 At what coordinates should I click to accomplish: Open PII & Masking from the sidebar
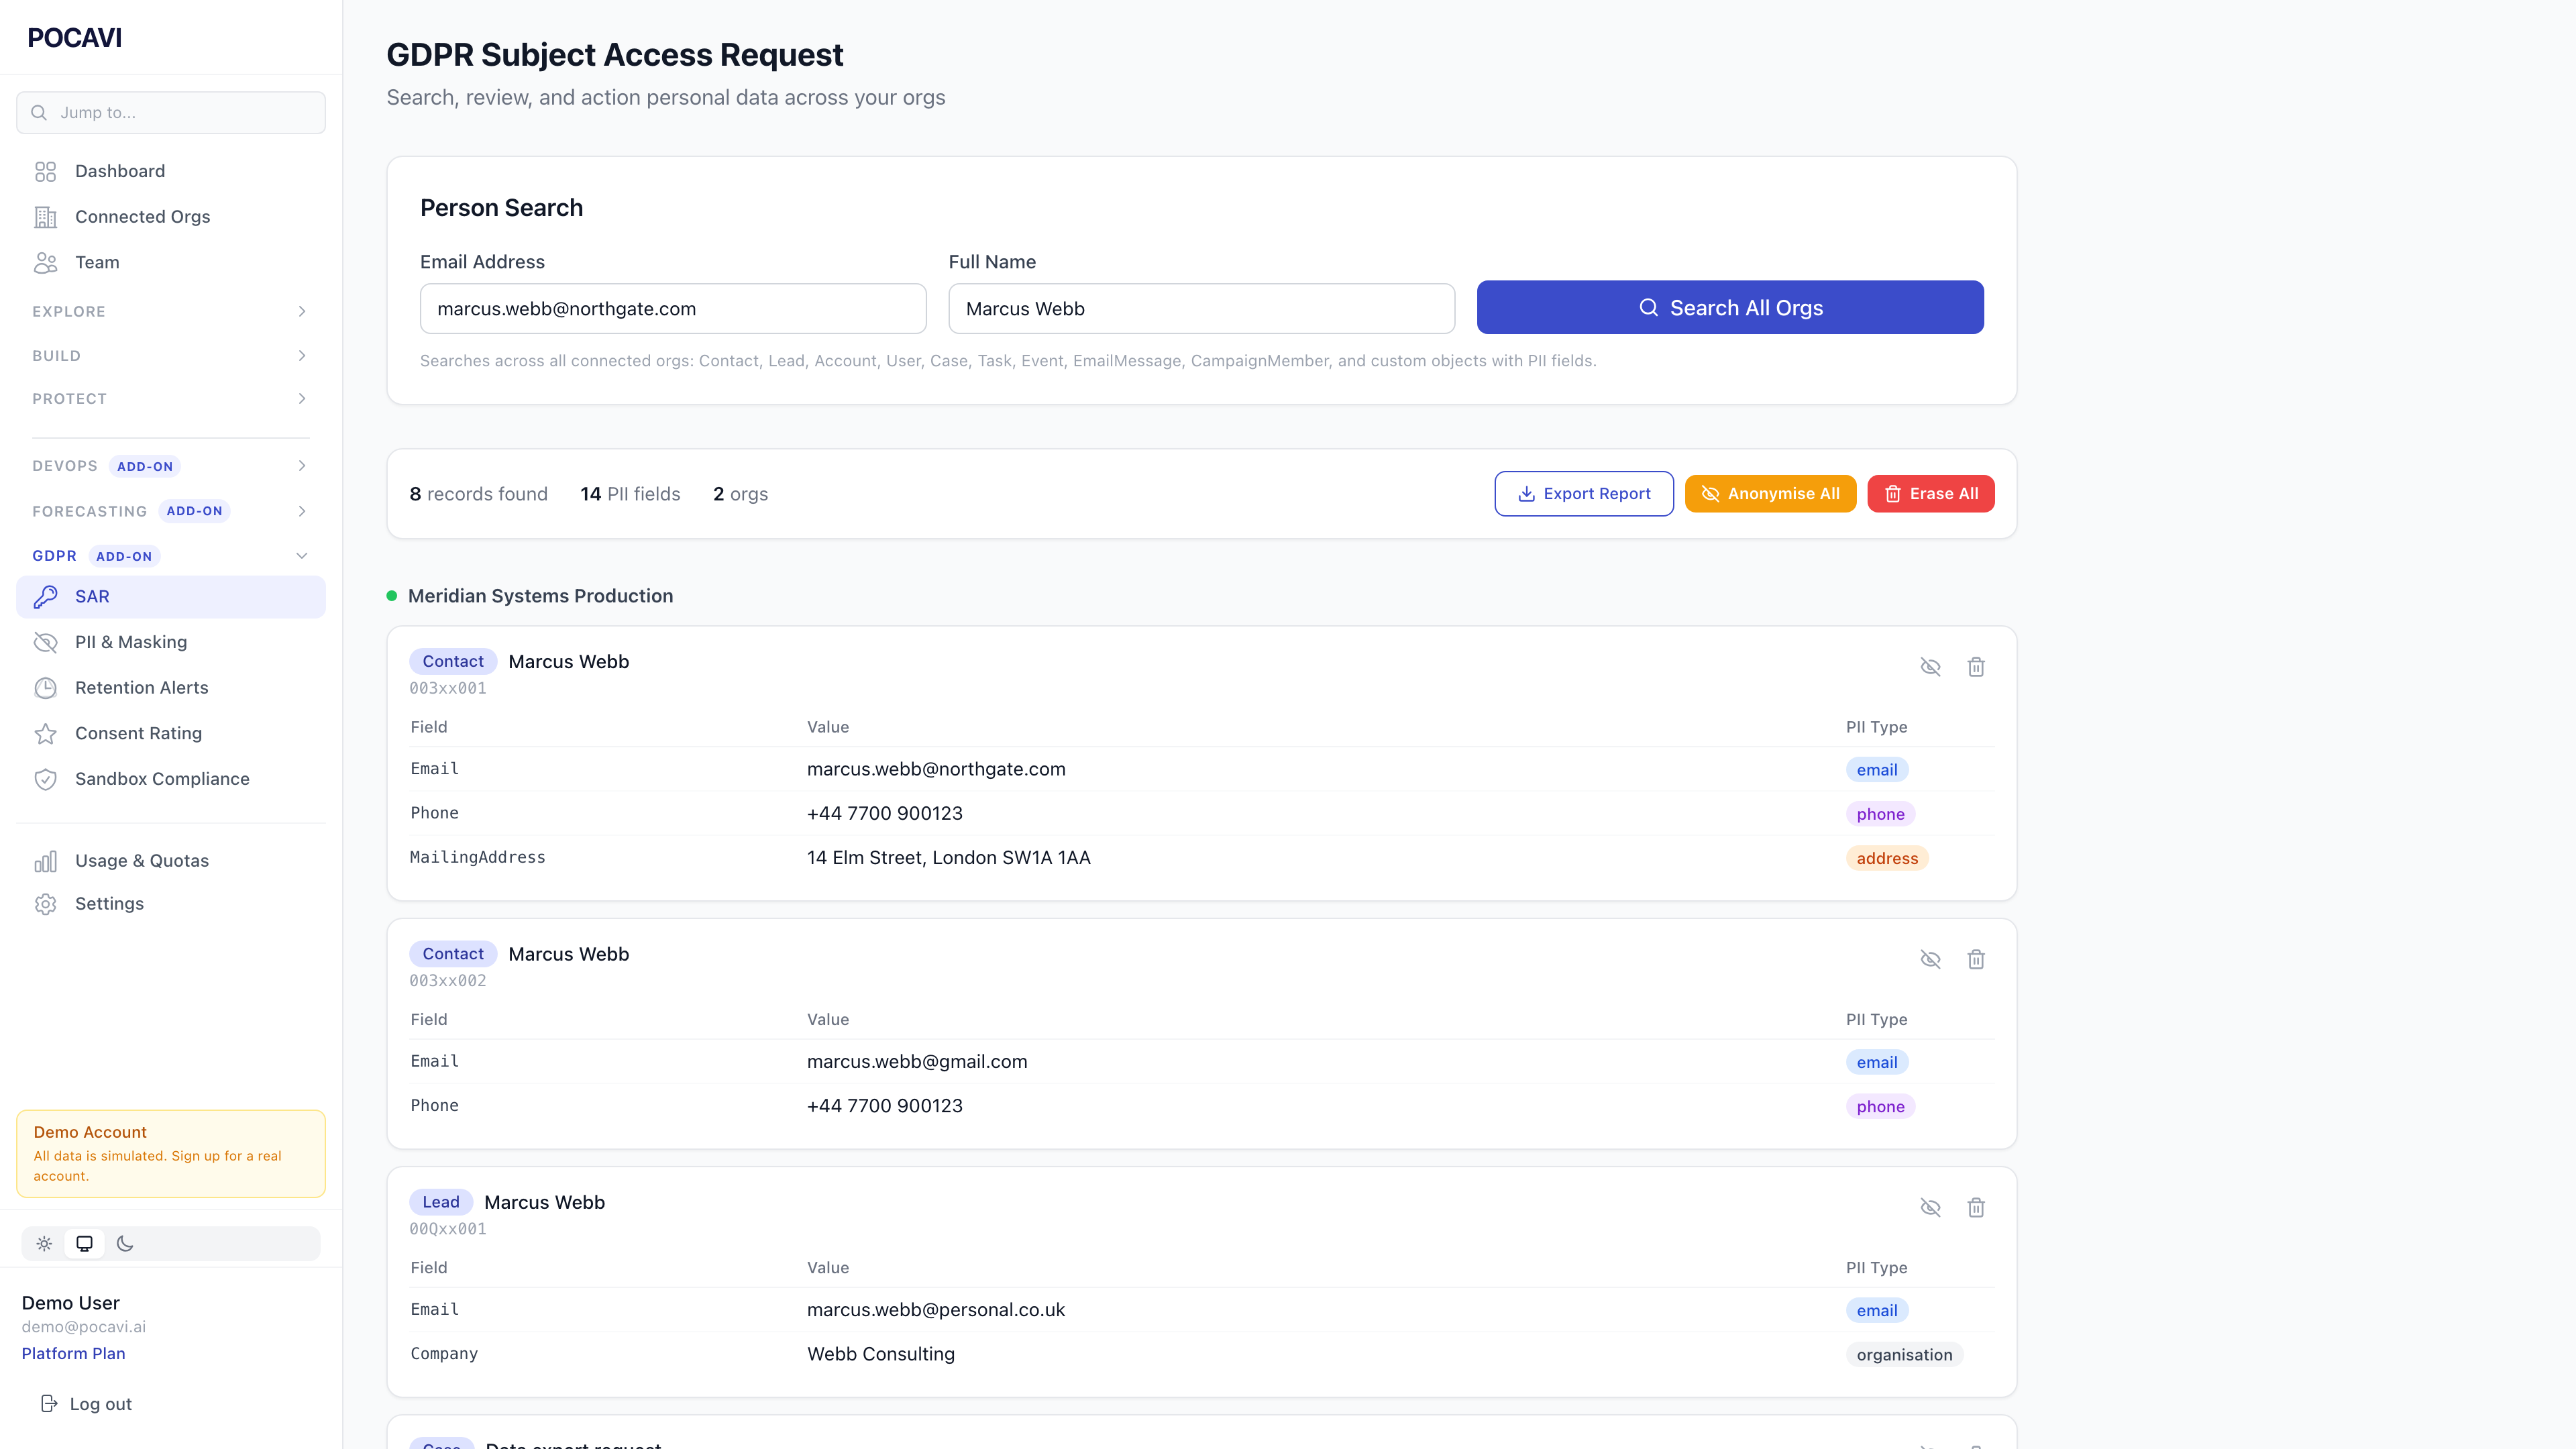click(130, 641)
